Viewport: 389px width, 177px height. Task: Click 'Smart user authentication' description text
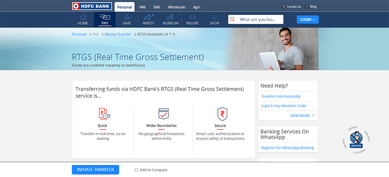[220, 136]
